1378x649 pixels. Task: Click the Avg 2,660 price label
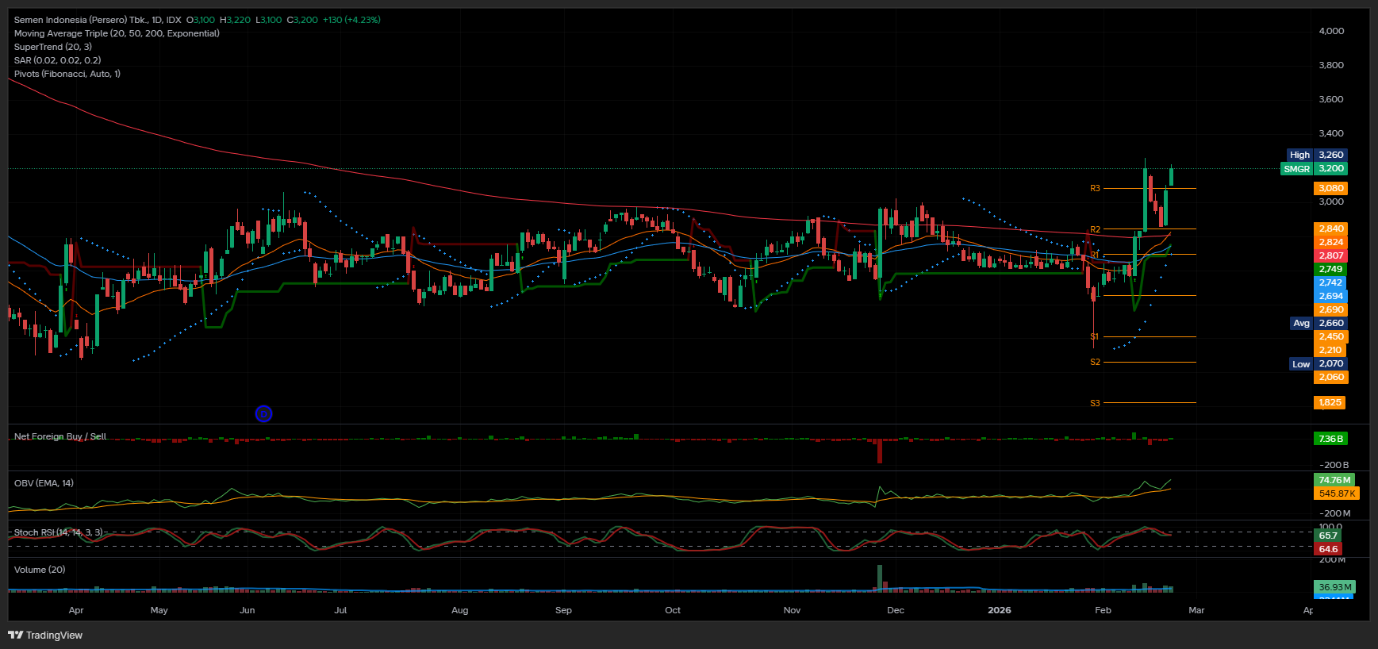pyautogui.click(x=1316, y=323)
